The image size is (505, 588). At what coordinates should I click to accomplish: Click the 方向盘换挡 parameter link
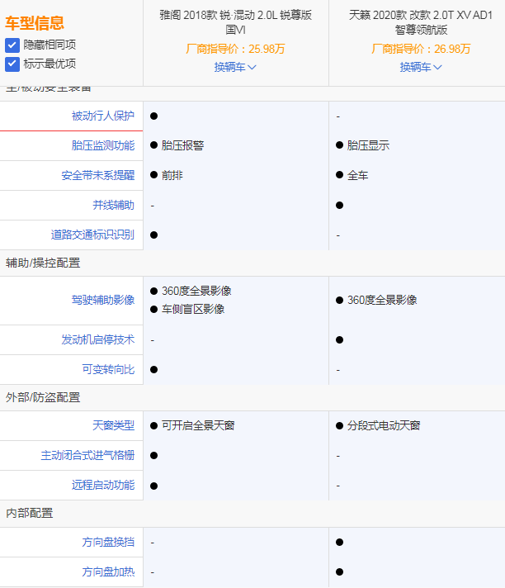(108, 542)
